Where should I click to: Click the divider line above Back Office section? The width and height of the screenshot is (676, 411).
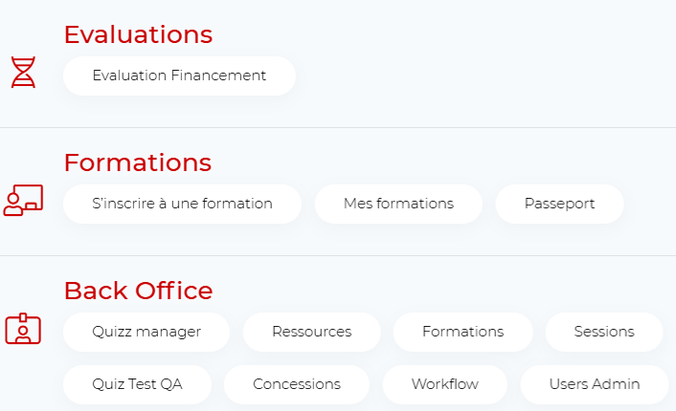[338, 255]
